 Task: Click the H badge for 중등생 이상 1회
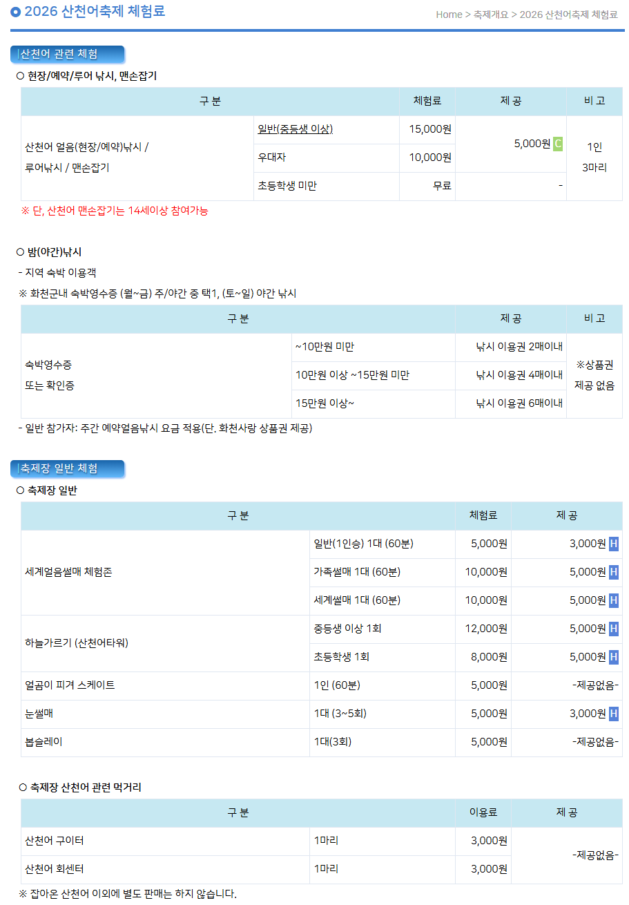(615, 629)
